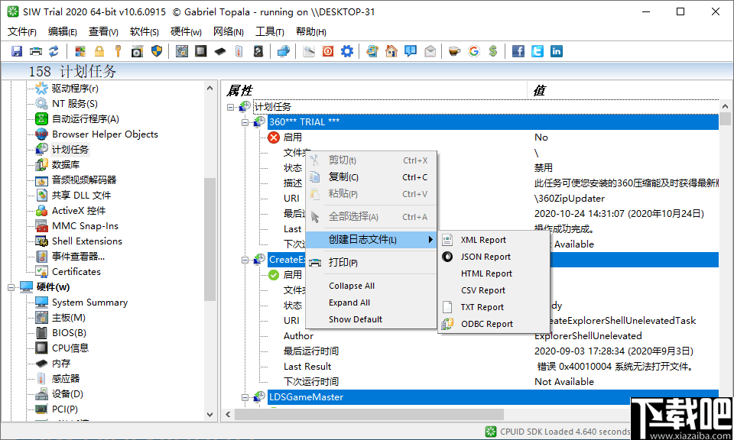This screenshot has height=440, width=734.
Task: Open the Print toolbar icon
Action: coord(35,50)
